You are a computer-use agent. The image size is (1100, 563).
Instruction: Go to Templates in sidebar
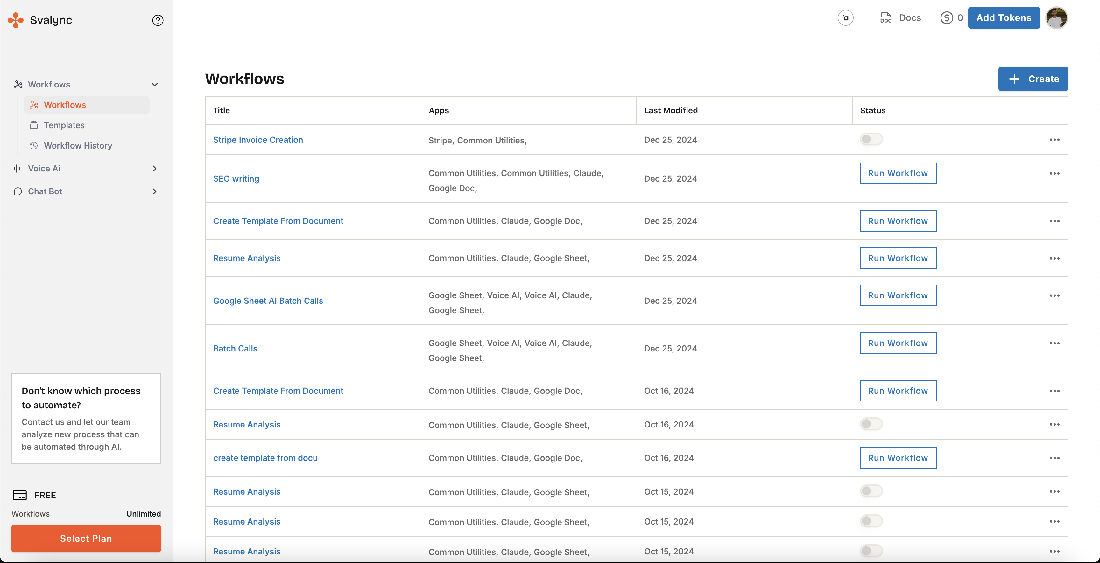(64, 126)
